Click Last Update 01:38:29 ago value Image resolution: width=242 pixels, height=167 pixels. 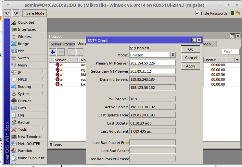(x=152, y=123)
